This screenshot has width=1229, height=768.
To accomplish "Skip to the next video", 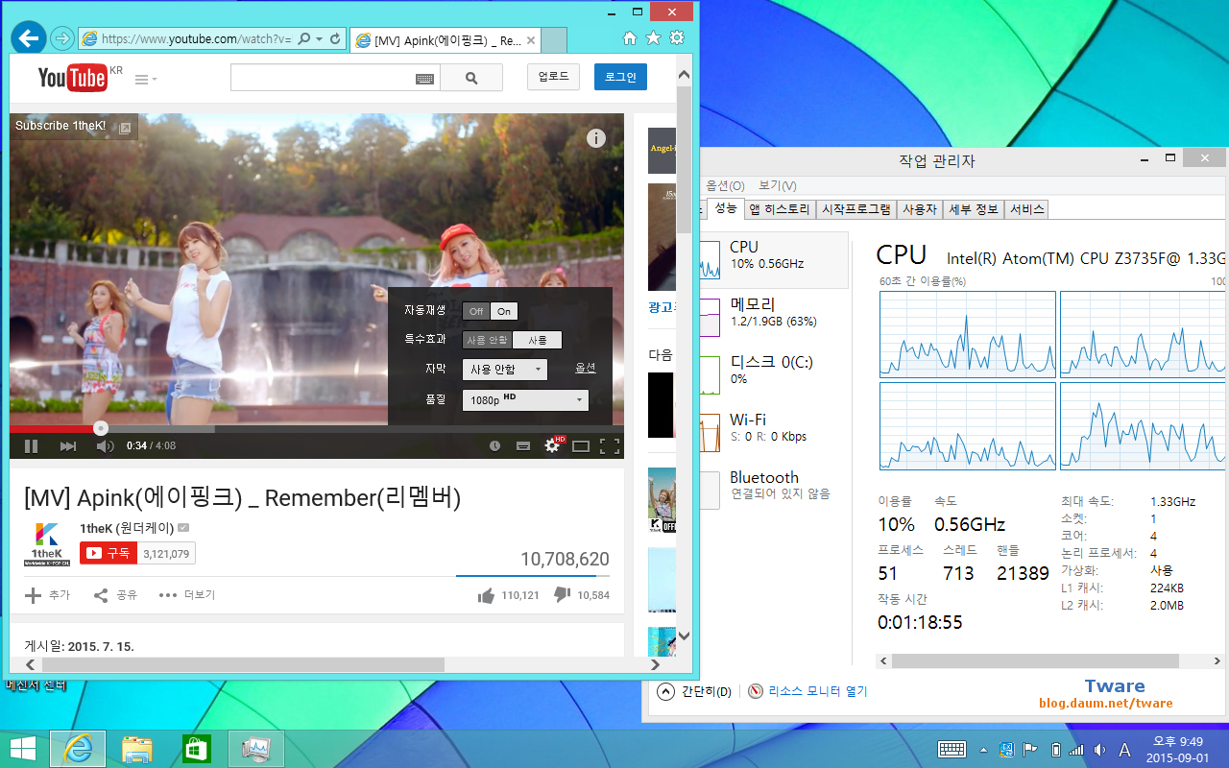I will (68, 445).
